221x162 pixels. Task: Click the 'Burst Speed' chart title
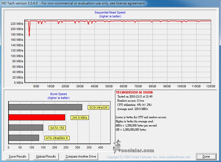coord(59,94)
